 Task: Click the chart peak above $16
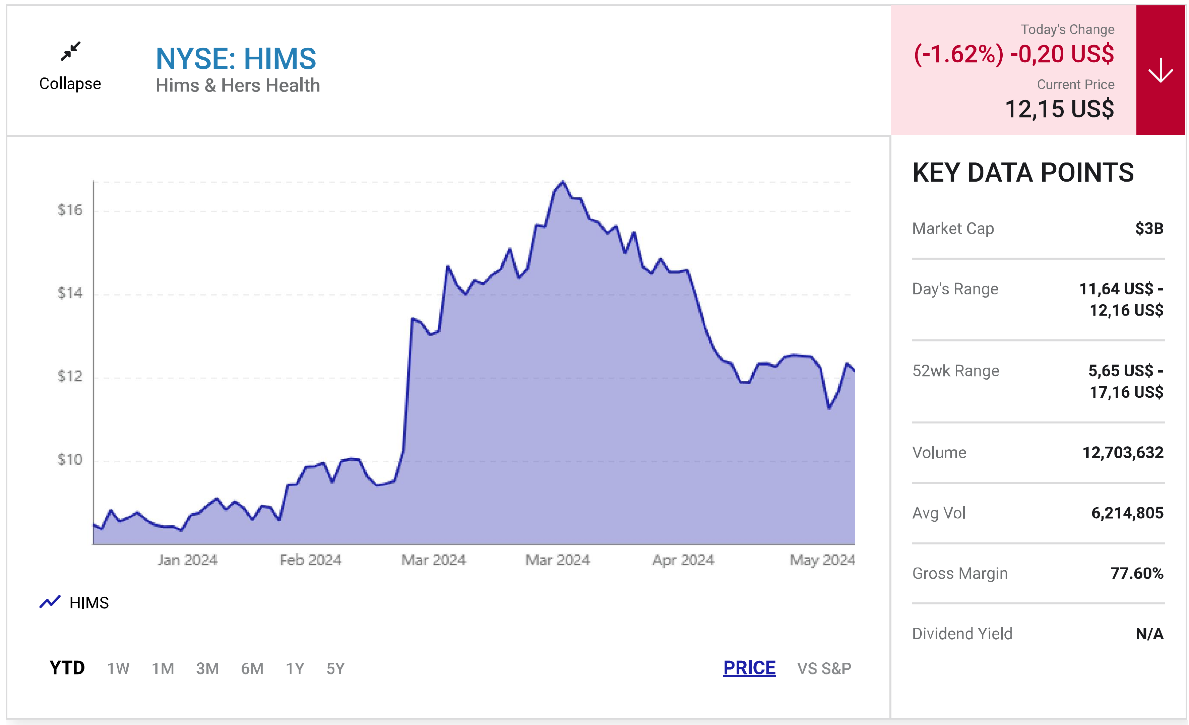click(563, 182)
